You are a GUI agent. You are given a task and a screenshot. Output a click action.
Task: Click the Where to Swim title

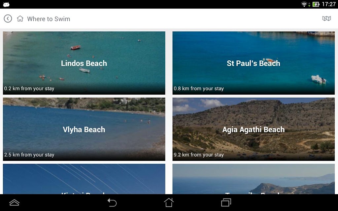pyautogui.click(x=49, y=19)
